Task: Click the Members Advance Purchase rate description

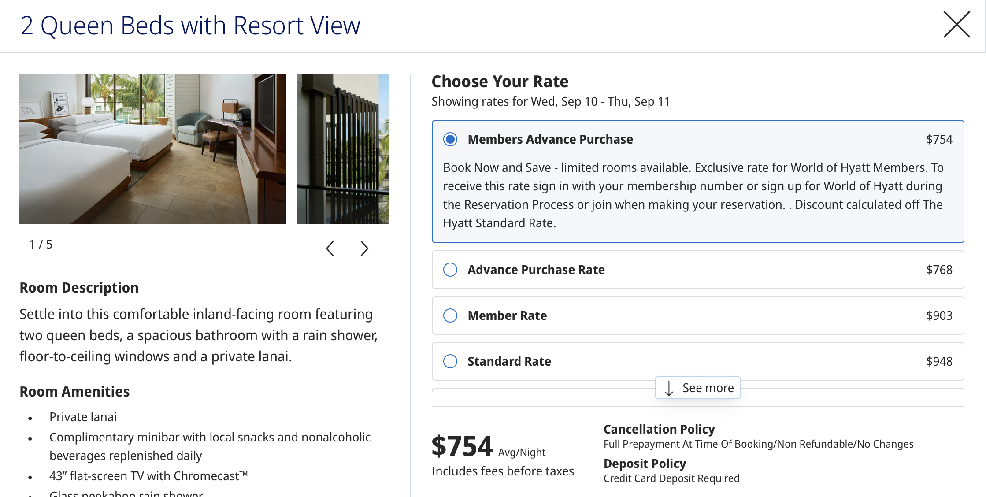Action: point(693,195)
